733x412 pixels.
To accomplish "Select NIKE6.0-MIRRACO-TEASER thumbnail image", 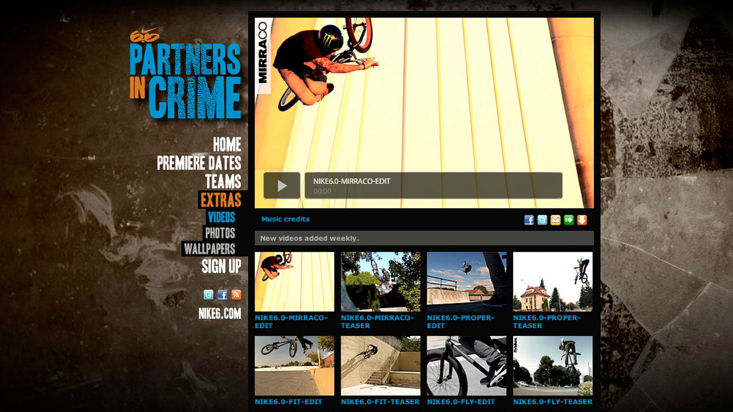I will coord(381,282).
